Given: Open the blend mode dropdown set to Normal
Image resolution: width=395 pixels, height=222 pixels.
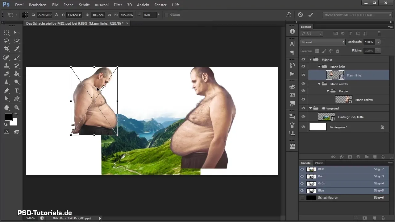Looking at the screenshot, I should [x=322, y=42].
